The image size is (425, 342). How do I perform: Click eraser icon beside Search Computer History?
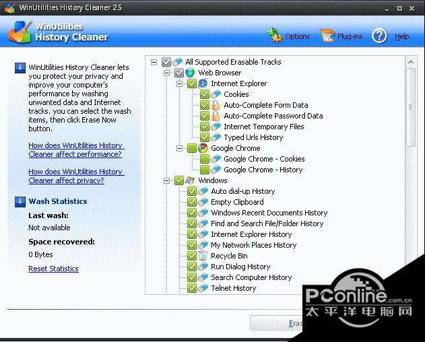click(x=203, y=277)
